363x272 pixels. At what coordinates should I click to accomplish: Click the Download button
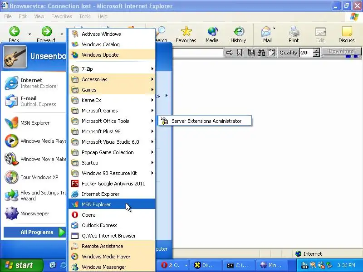[x=341, y=52]
